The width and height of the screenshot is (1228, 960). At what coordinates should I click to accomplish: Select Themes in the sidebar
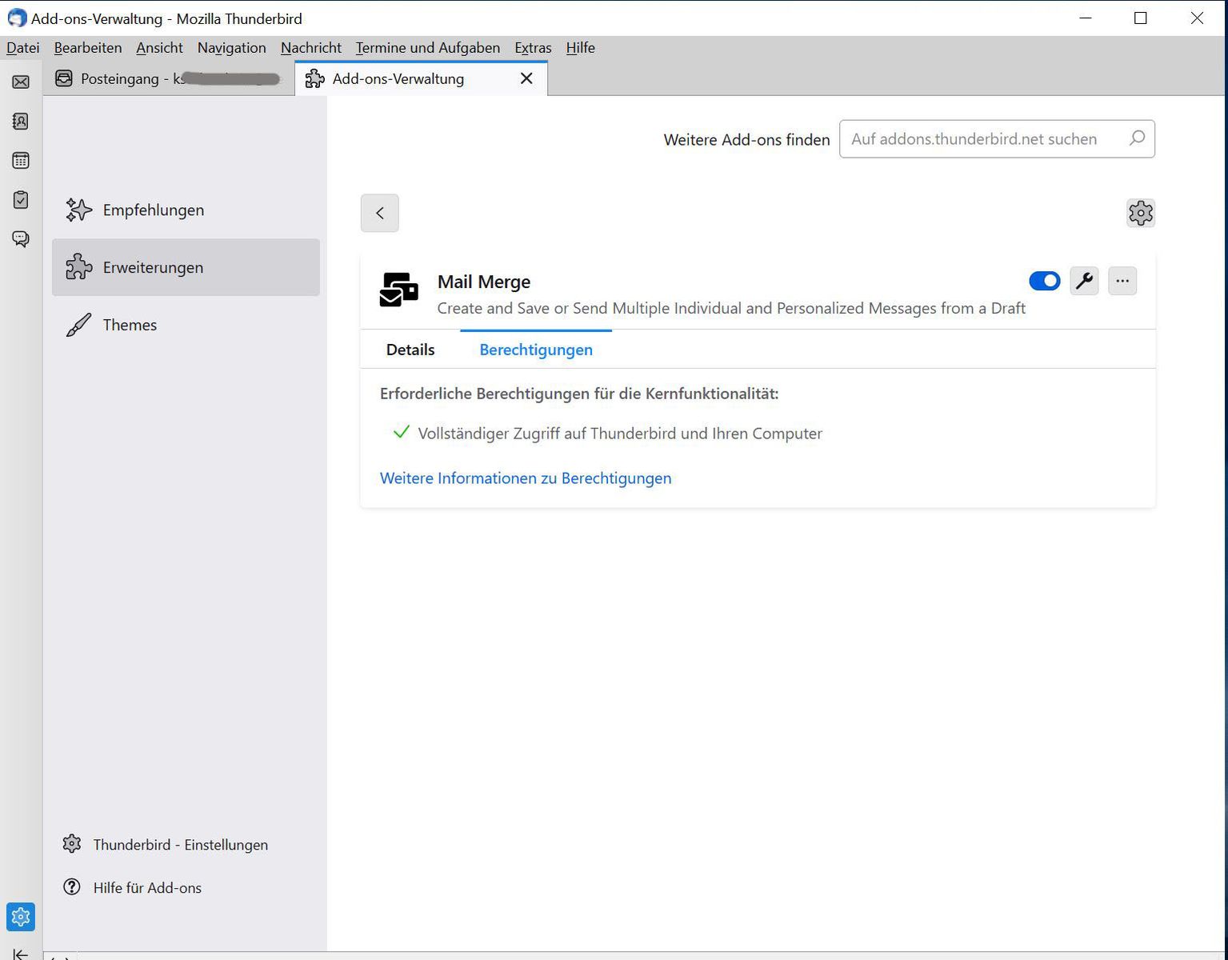click(130, 325)
